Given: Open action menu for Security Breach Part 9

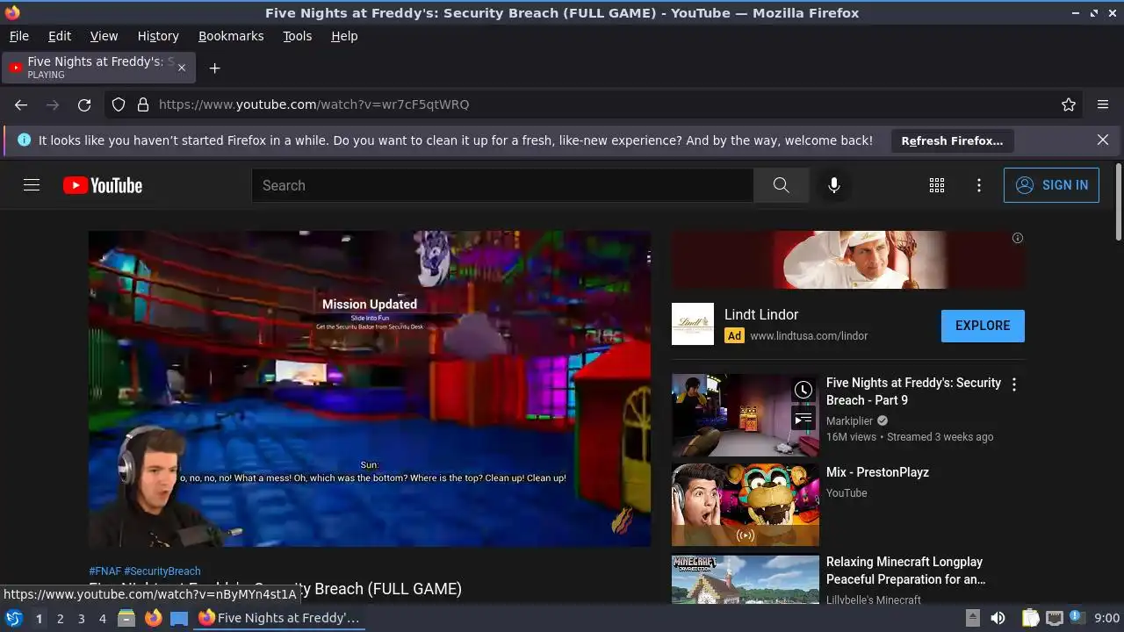Looking at the screenshot, I should click(x=1014, y=384).
